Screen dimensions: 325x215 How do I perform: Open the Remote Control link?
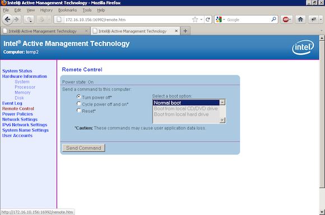tap(18, 108)
